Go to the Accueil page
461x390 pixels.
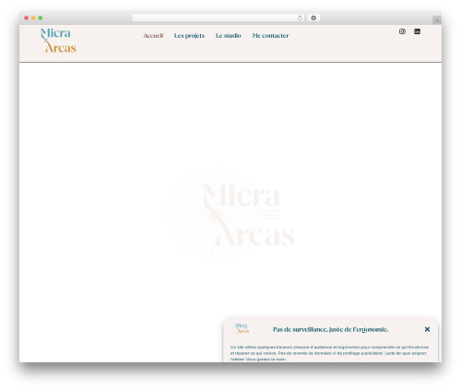pos(153,36)
